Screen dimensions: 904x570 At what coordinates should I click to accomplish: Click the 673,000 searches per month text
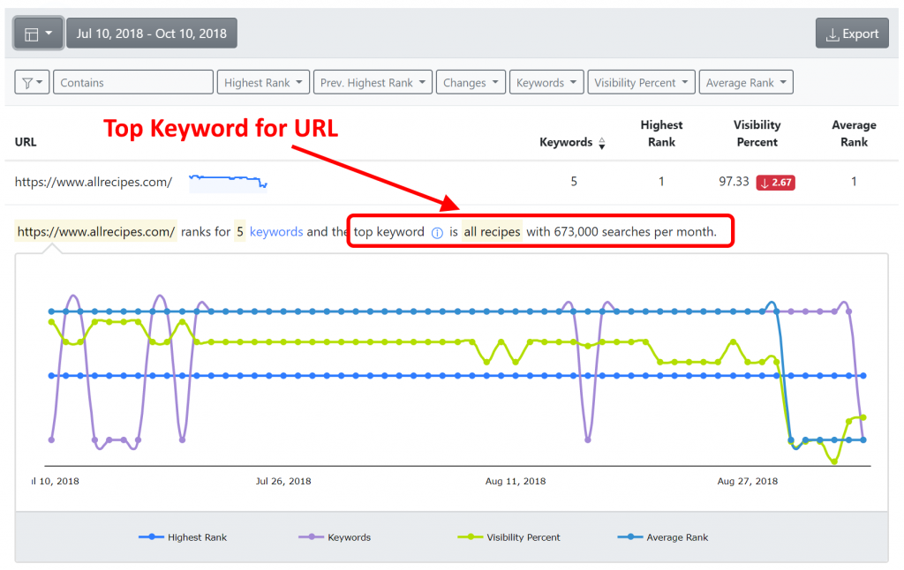click(x=636, y=232)
